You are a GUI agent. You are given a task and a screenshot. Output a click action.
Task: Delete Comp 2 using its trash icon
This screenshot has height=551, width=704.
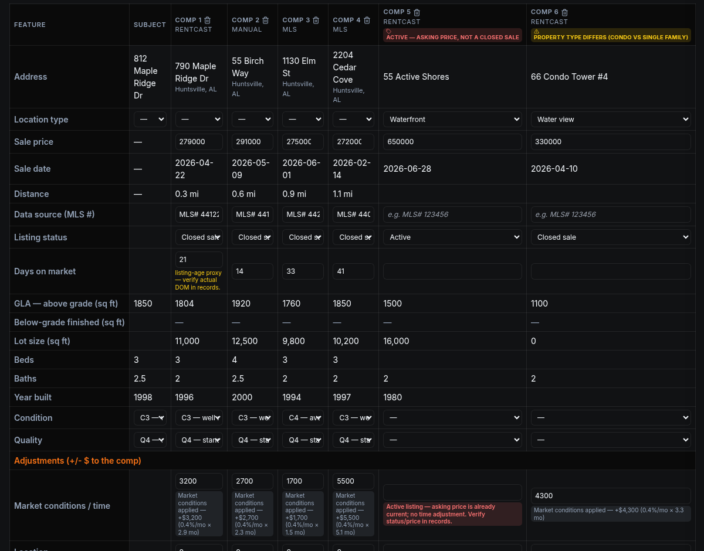[x=265, y=20]
